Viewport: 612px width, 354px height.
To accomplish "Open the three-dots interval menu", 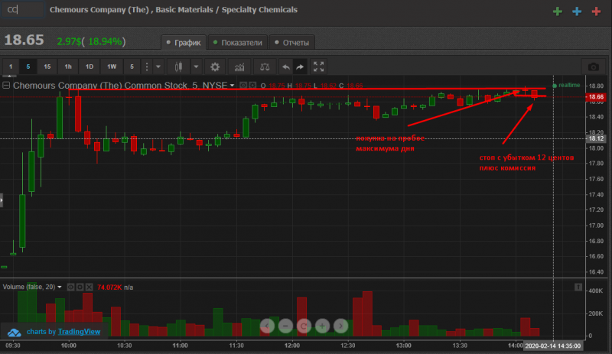I will pyautogui.click(x=147, y=67).
